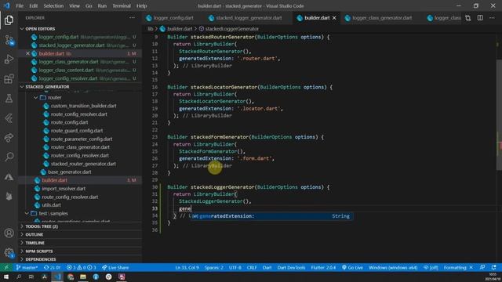Open the Selection menu
502x282 pixels.
[53, 5]
